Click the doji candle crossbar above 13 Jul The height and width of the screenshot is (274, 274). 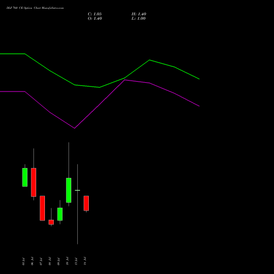pyautogui.click(x=77, y=190)
